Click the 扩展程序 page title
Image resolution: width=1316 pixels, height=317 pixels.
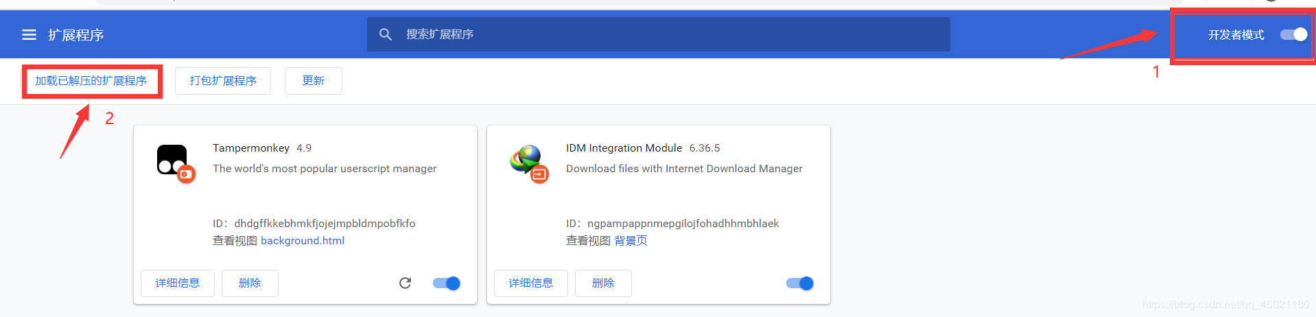[x=75, y=35]
